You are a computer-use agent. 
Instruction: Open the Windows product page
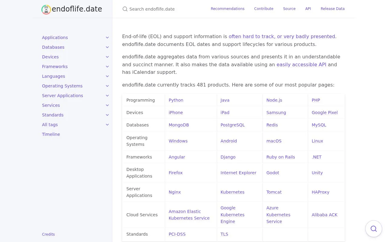tap(178, 141)
